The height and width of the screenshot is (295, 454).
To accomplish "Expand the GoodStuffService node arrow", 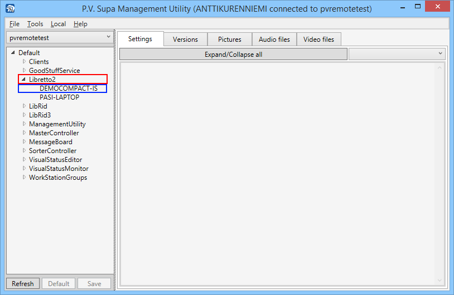I will coord(24,71).
